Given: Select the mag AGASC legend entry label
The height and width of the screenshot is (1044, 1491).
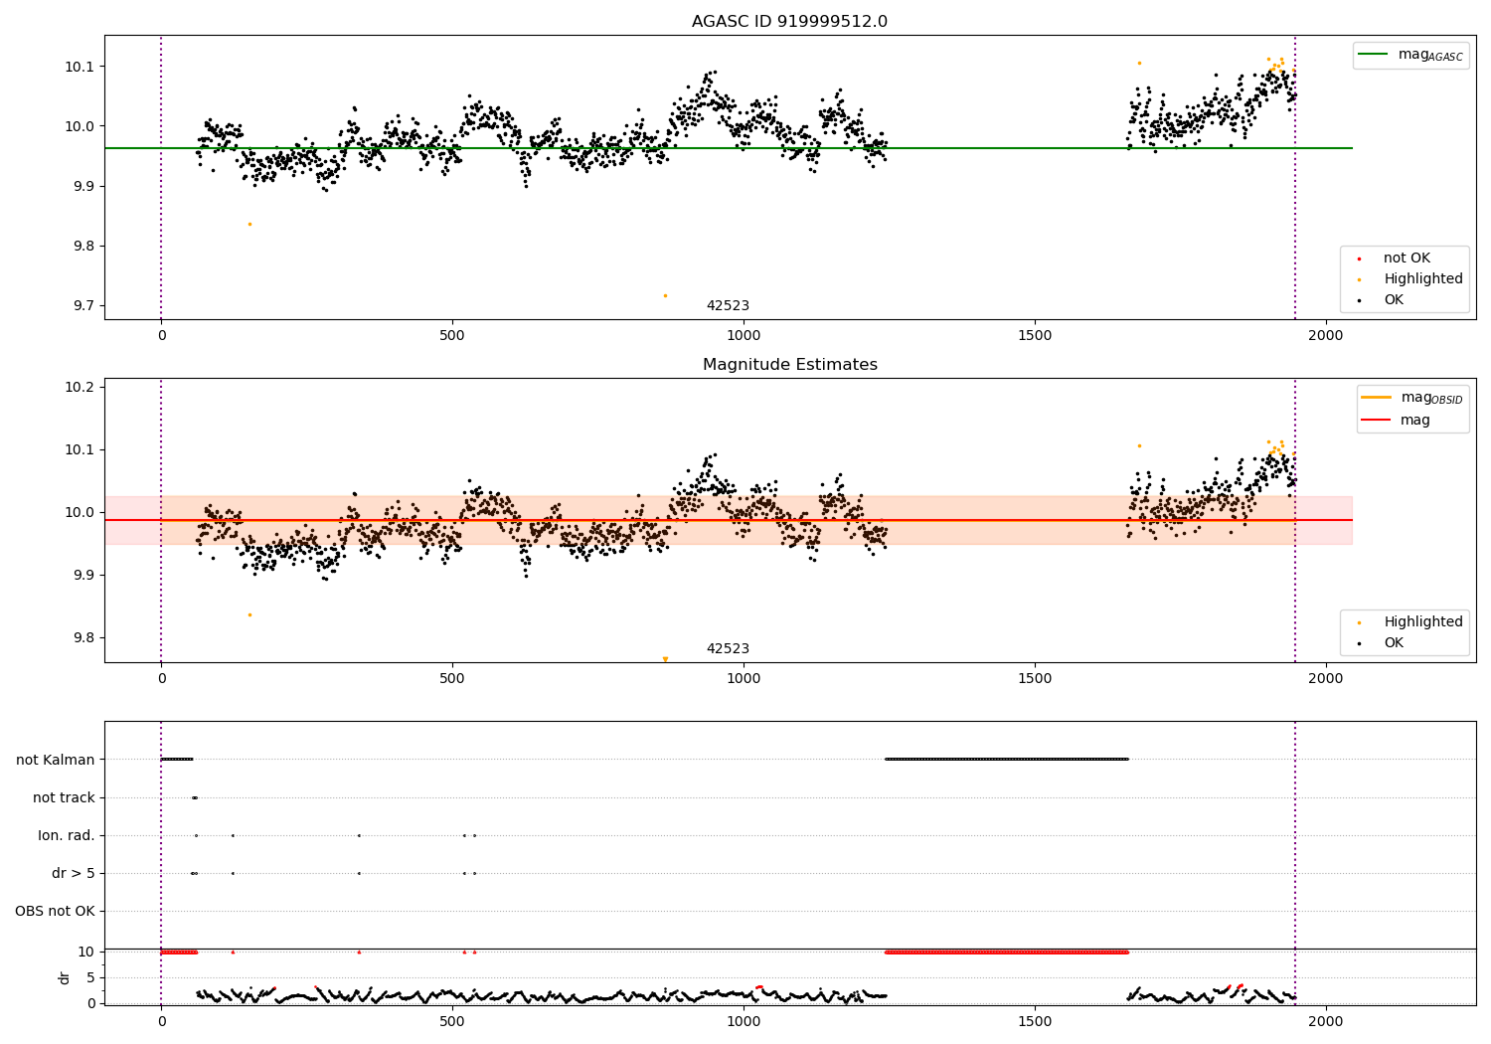Looking at the screenshot, I should coord(1430,55).
